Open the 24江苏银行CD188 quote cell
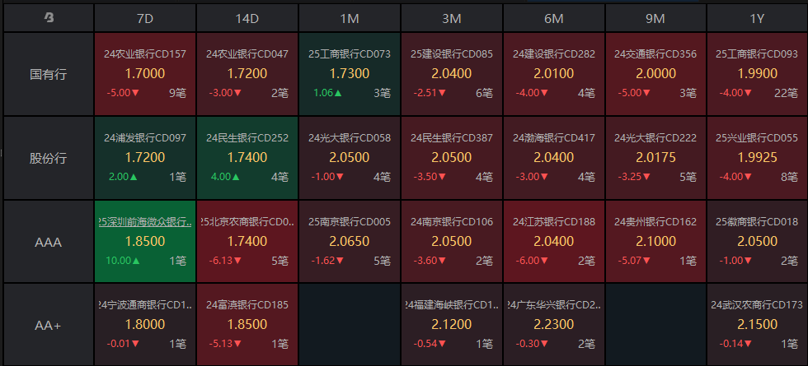This screenshot has height=366, width=808. [x=553, y=243]
